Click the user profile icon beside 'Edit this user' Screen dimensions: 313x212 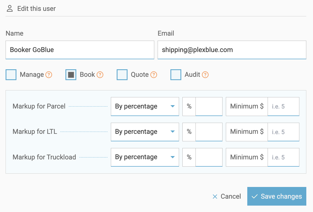[x=10, y=8]
